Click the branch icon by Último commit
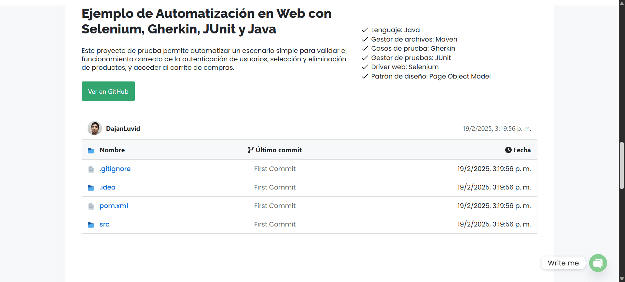The width and height of the screenshot is (625, 282). pos(250,150)
